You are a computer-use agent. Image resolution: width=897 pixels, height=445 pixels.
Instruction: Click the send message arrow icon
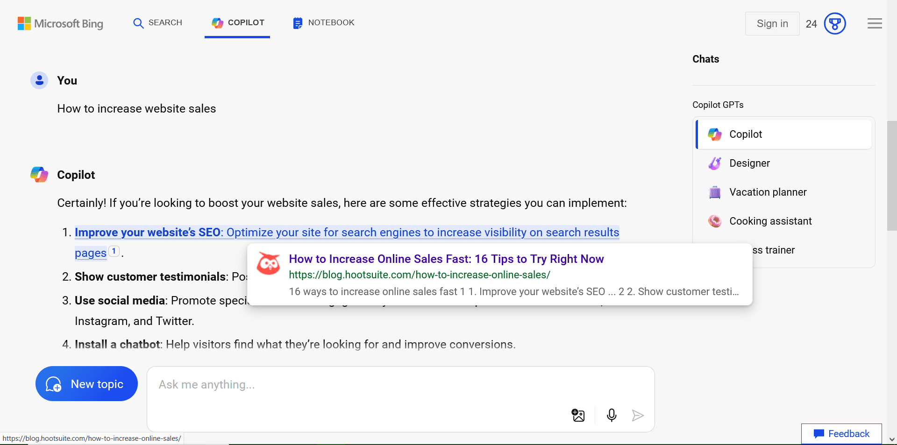[638, 415]
